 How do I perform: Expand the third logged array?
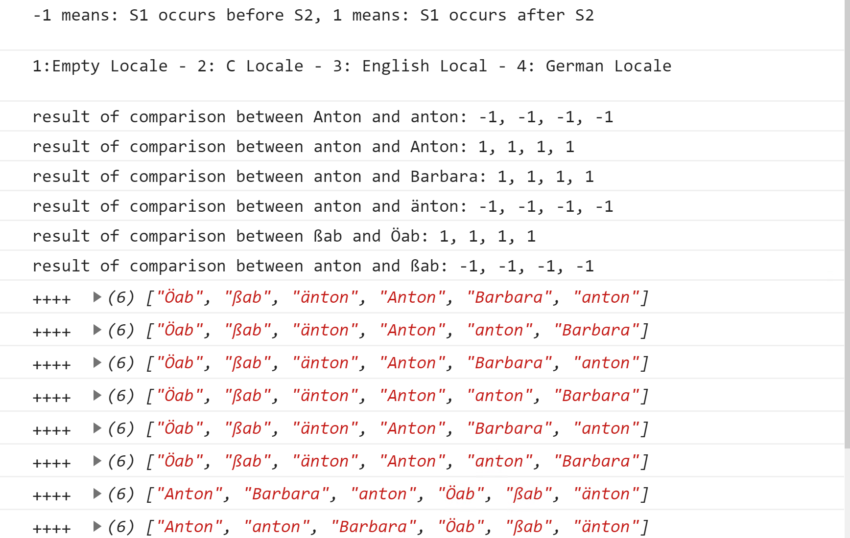click(x=97, y=362)
